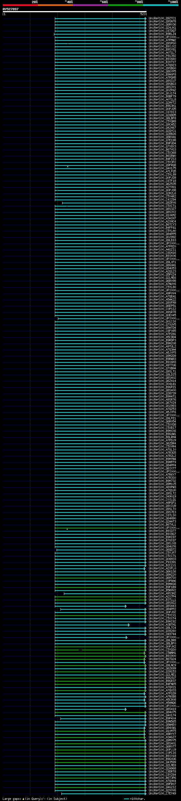Screen dimensions: 181x801
Task: Select label UniRef100_Q9M0Y5
Action: point(162,740)
